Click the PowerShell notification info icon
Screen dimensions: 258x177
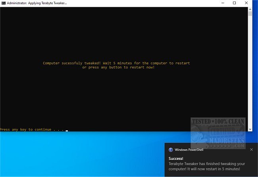[x=171, y=150]
